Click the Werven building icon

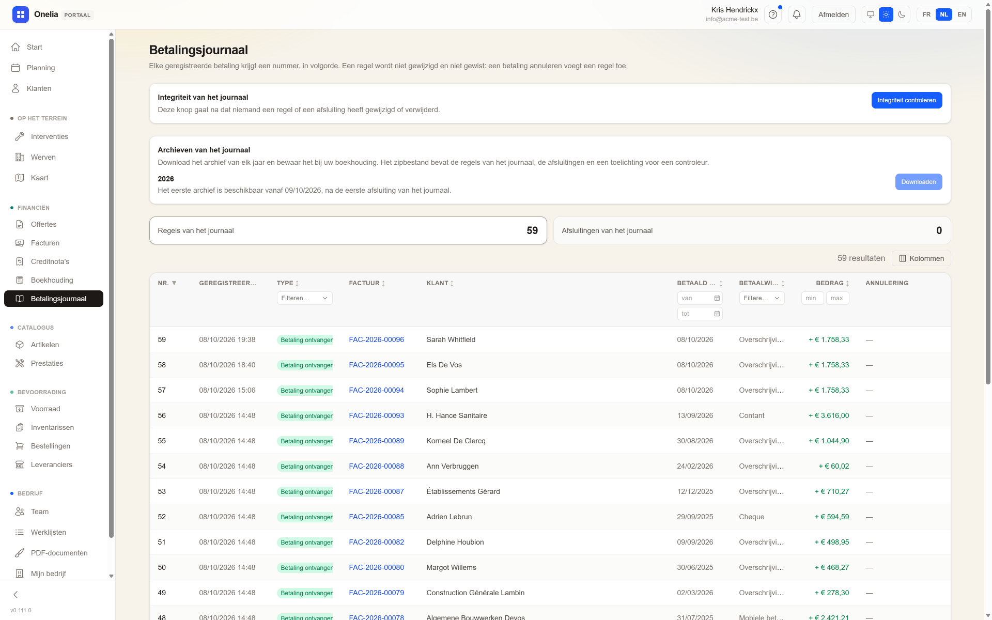(20, 157)
